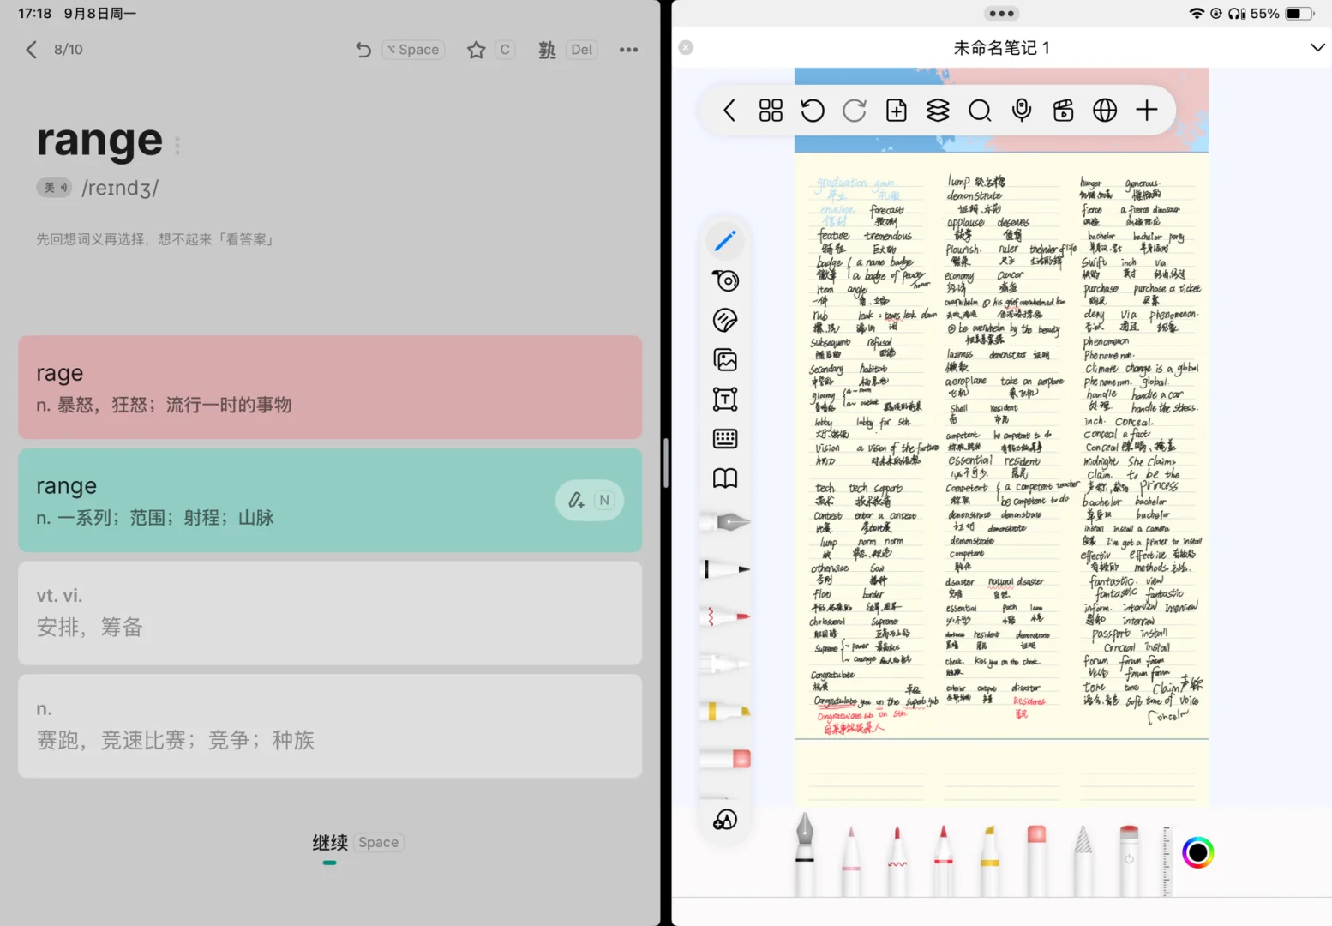Add a note to the range card
Image resolution: width=1332 pixels, height=926 pixels.
pyautogui.click(x=590, y=501)
